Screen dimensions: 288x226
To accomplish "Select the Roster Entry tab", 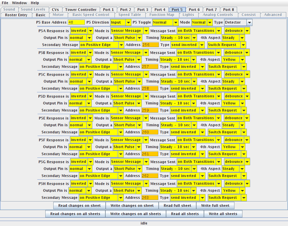I will (16, 15).
